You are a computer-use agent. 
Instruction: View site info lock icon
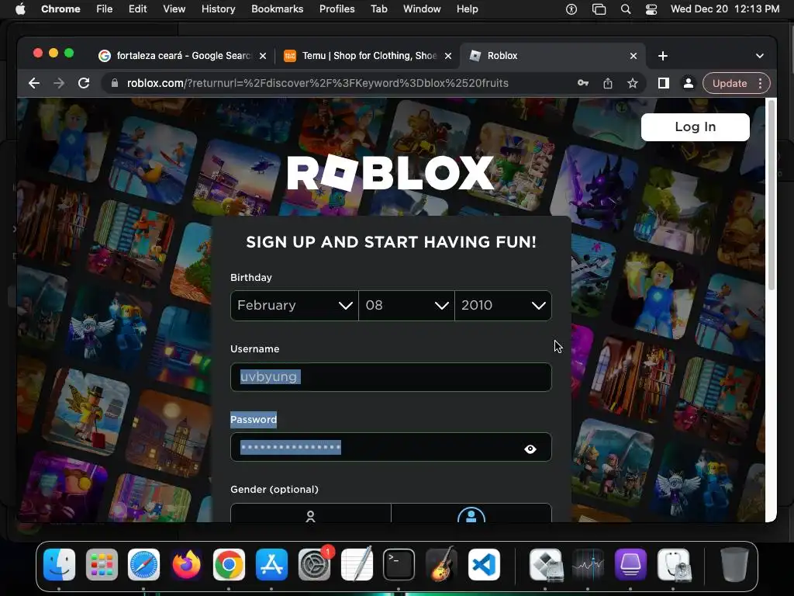[x=115, y=83]
